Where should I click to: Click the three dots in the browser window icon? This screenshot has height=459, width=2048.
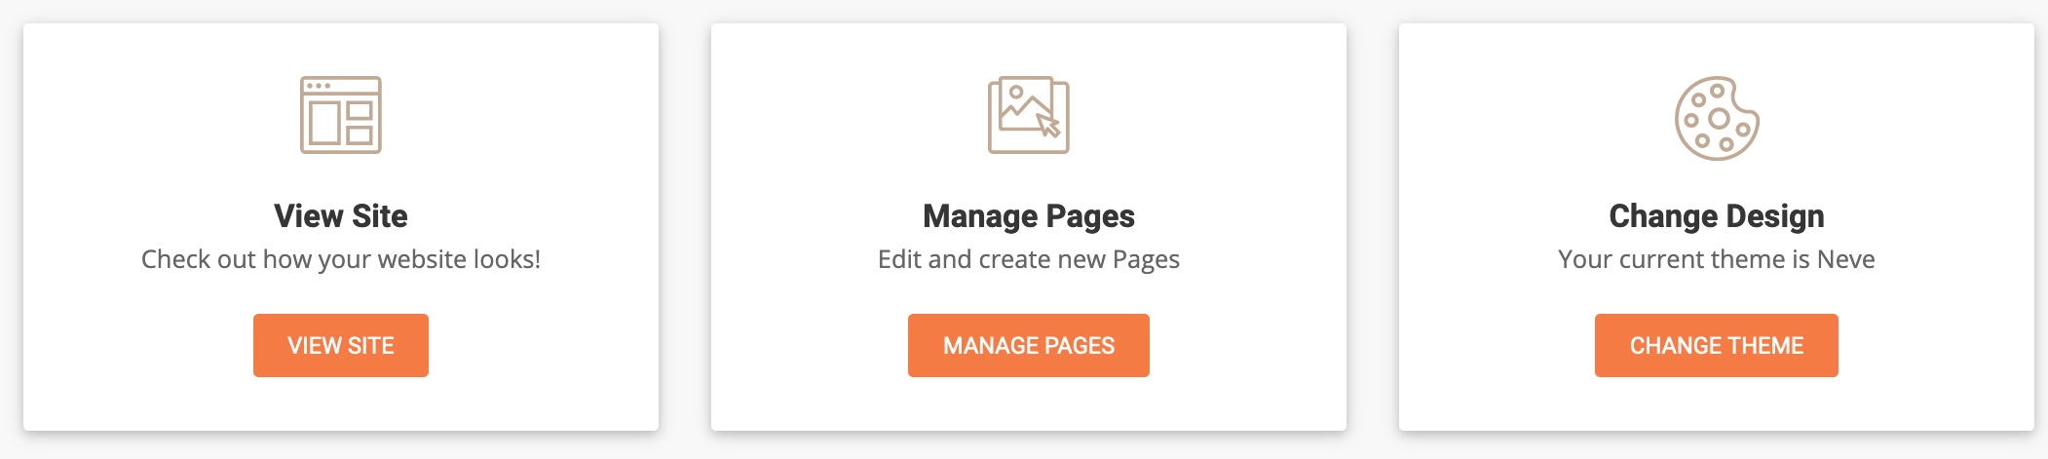tap(319, 86)
